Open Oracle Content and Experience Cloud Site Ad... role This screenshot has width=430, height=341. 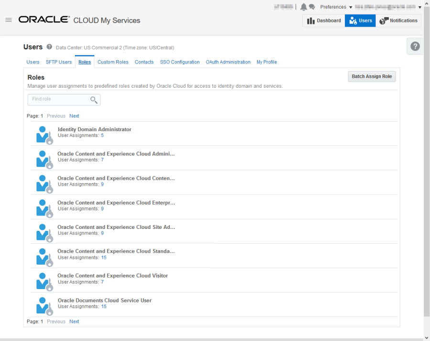116,227
